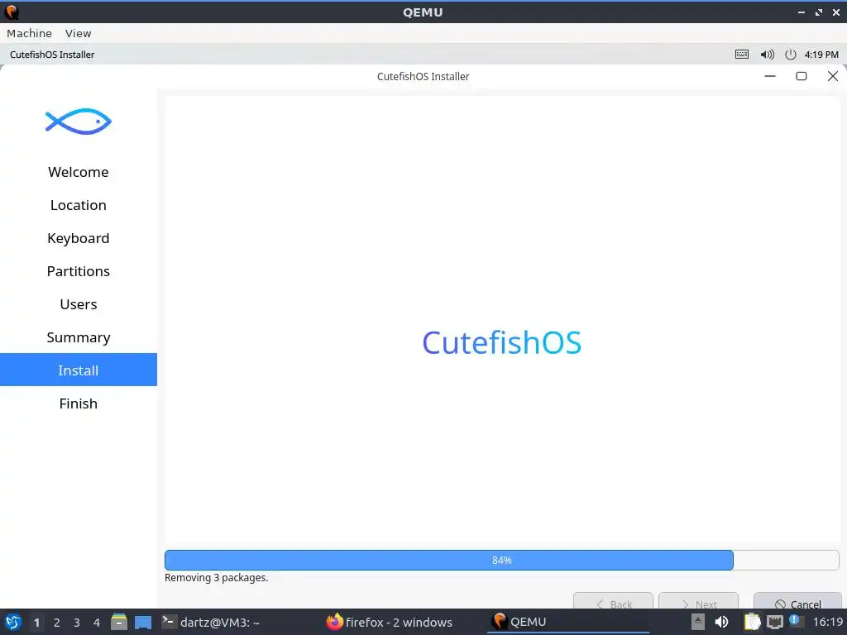Select the Finish step in sidebar

[x=79, y=403]
